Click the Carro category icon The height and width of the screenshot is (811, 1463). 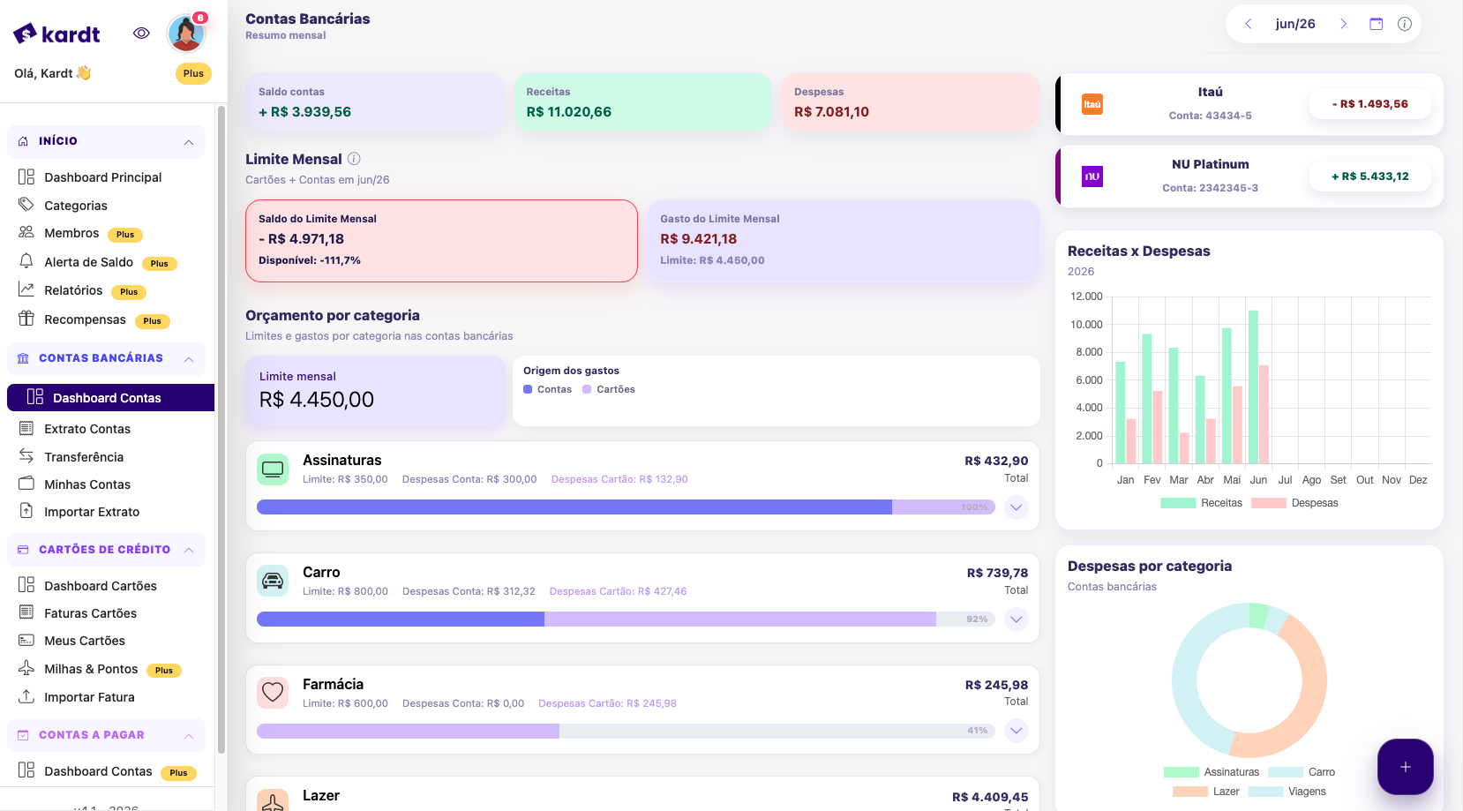273,581
